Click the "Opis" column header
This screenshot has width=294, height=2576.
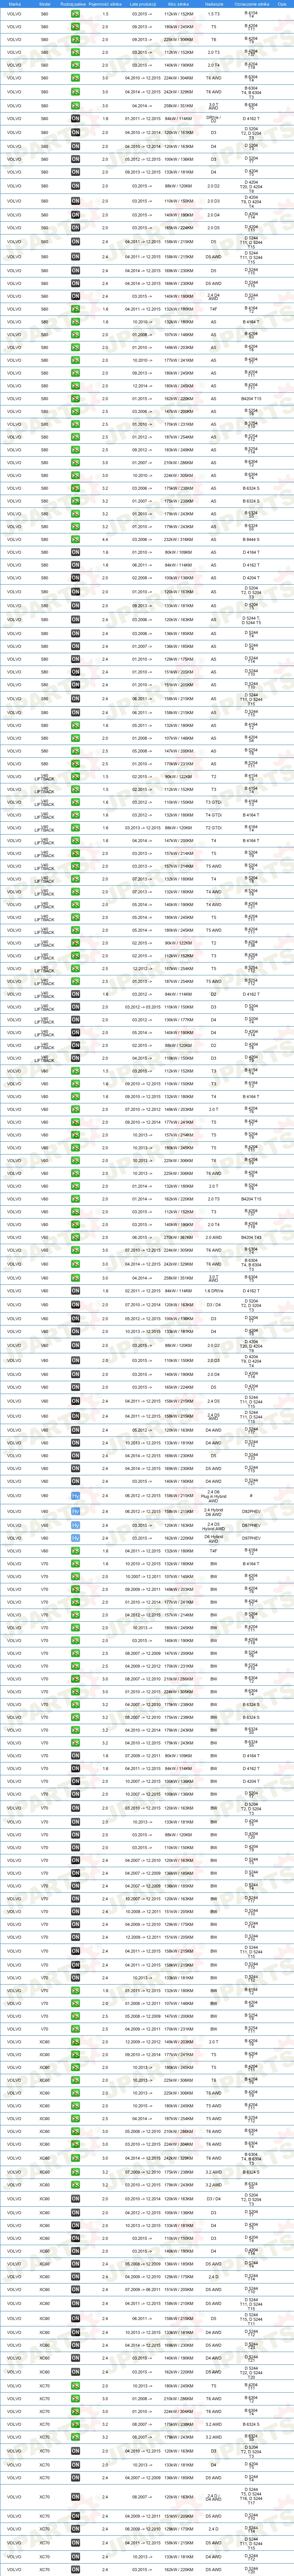tap(282, 4)
